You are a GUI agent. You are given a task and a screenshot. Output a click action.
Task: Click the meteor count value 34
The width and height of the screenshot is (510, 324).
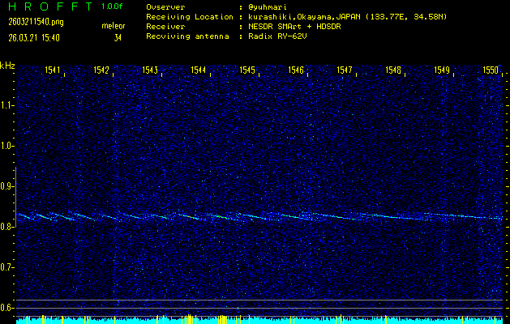pos(118,37)
